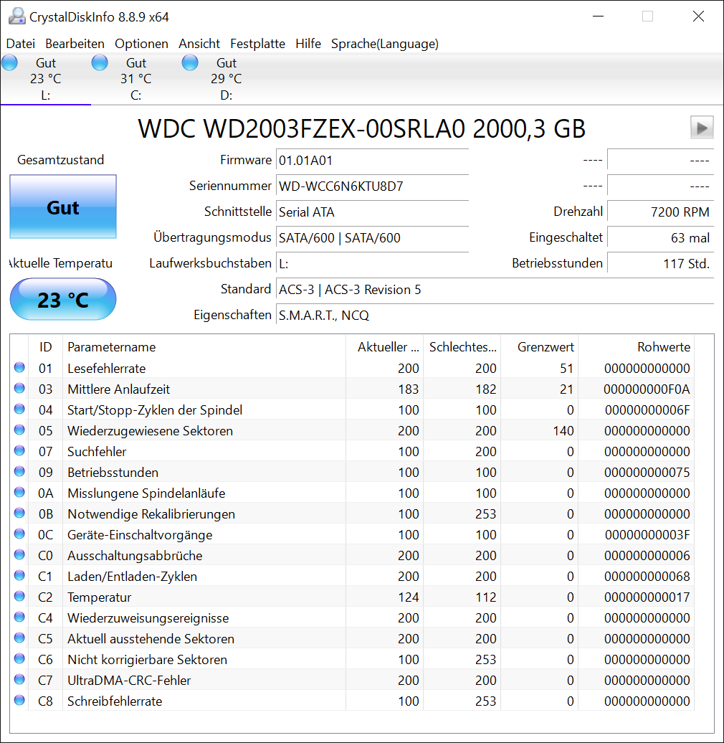
Task: Click status dot for Mittlere Anlaufzeit row
Action: point(19,388)
